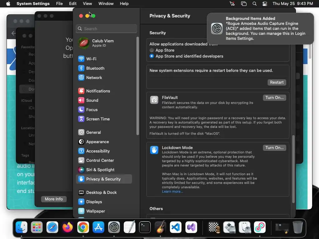Open the Background Items Added notification
This screenshot has height=239, width=319.
(x=260, y=28)
